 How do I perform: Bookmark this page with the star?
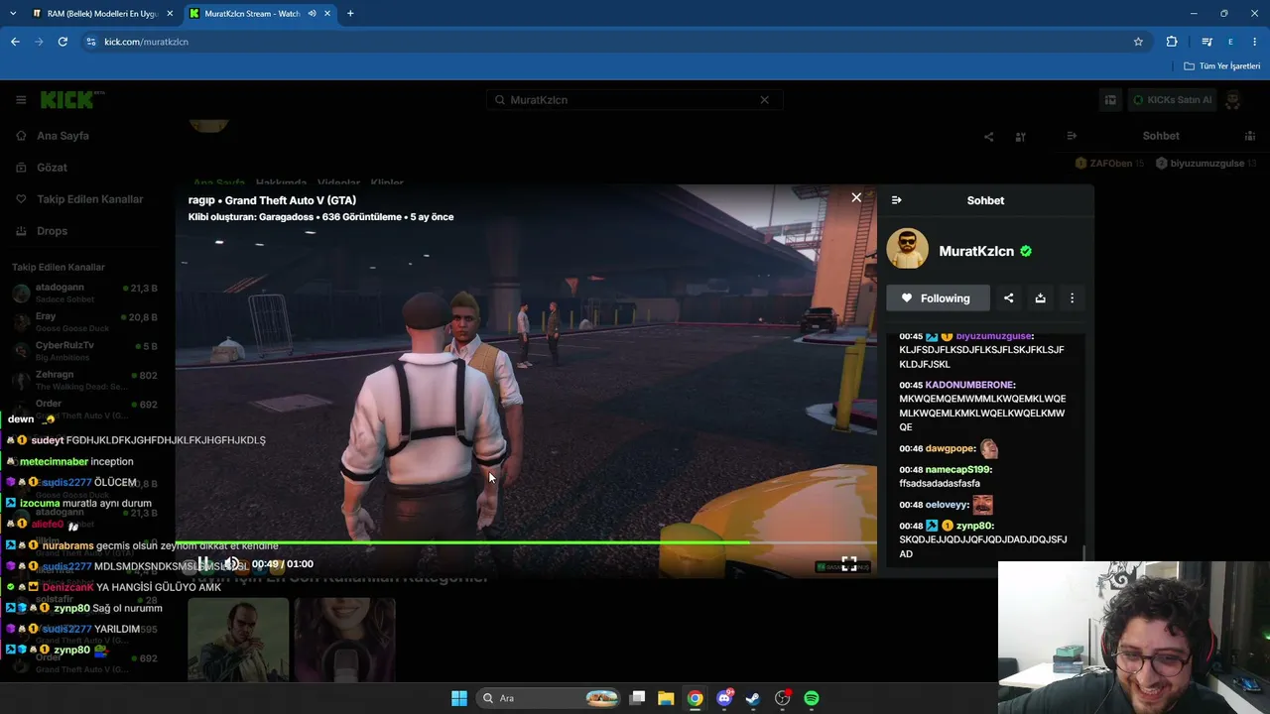(x=1138, y=42)
